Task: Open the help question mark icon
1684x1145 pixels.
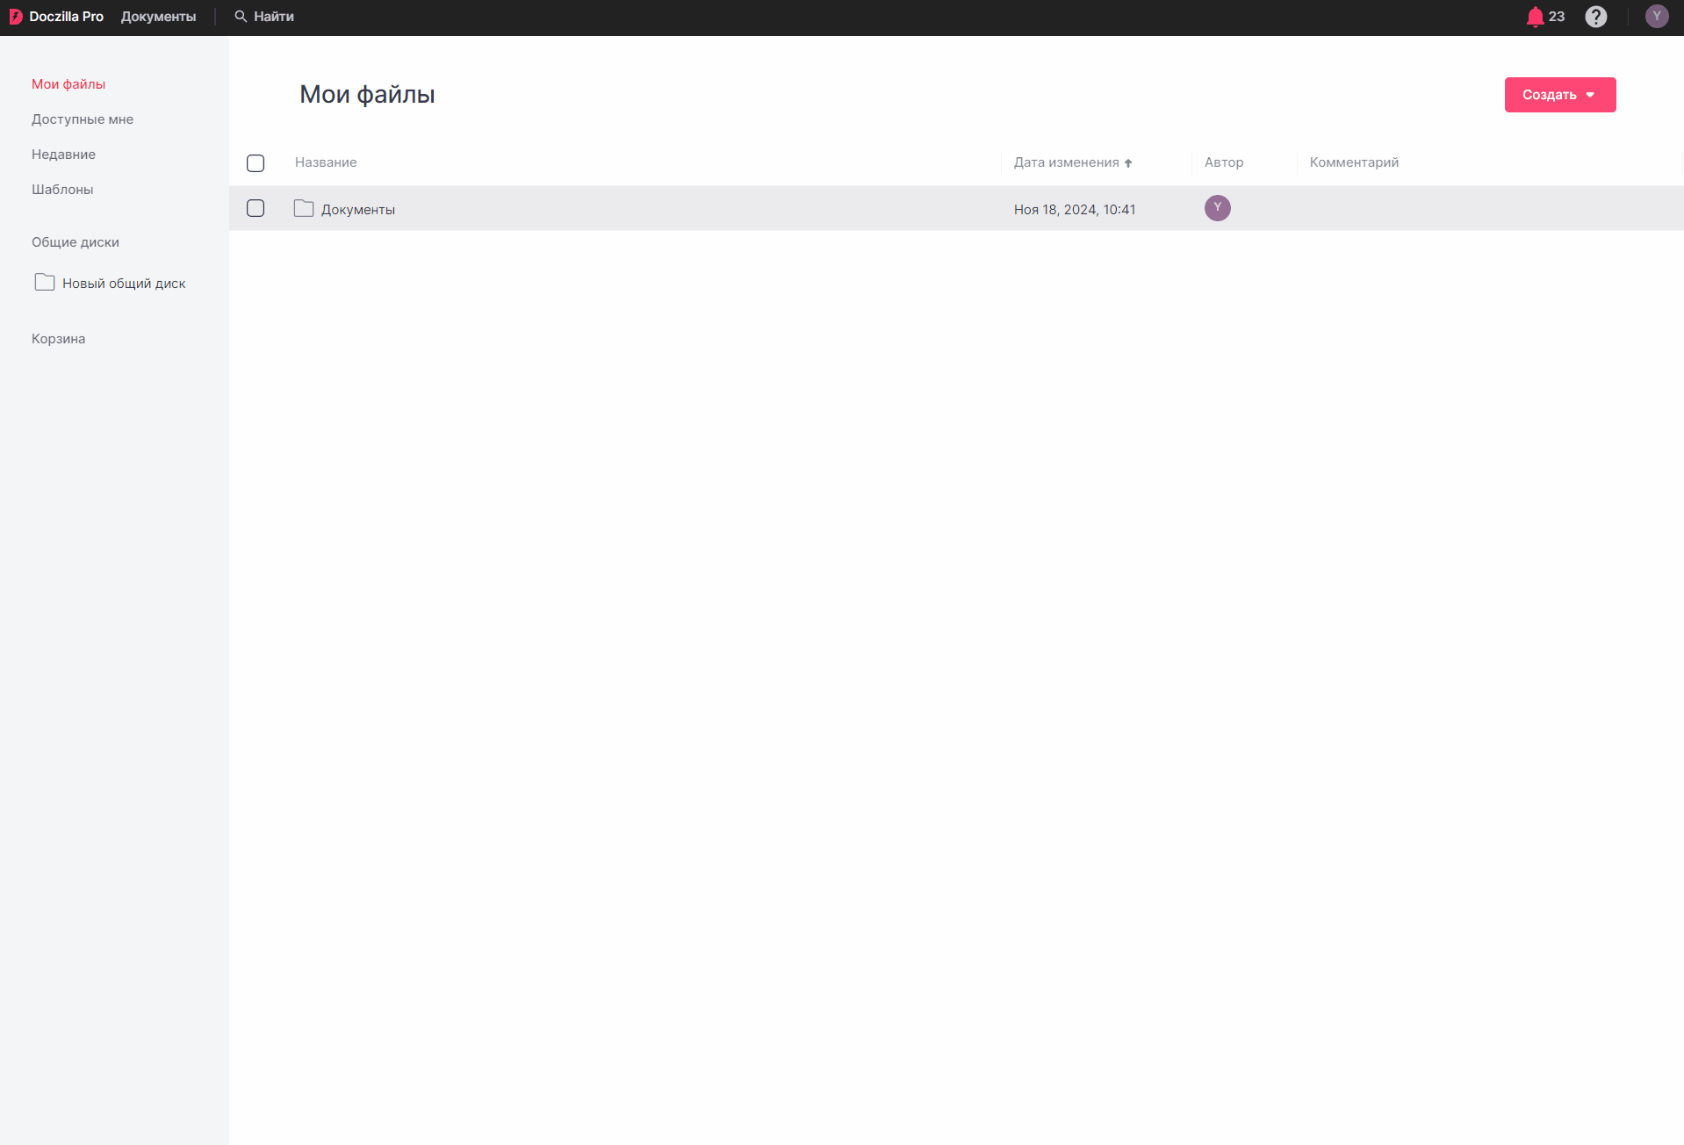Action: (1595, 17)
